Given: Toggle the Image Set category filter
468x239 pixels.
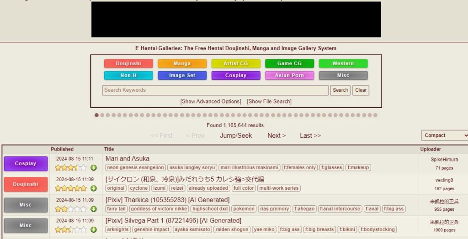Looking at the screenshot, I should (182, 75).
